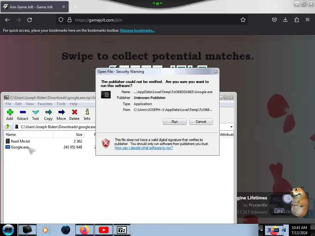Open the YouTube taskbar icon
The width and height of the screenshot is (315, 236).
[104, 230]
